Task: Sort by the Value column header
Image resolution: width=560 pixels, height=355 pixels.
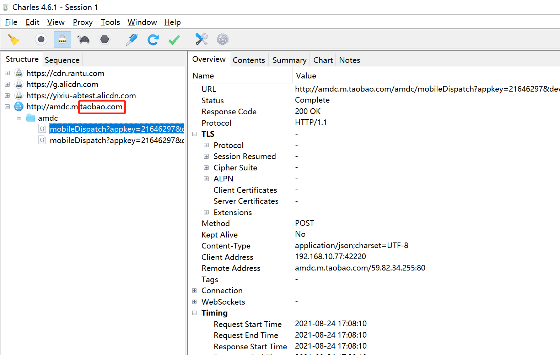Action: (x=426, y=76)
